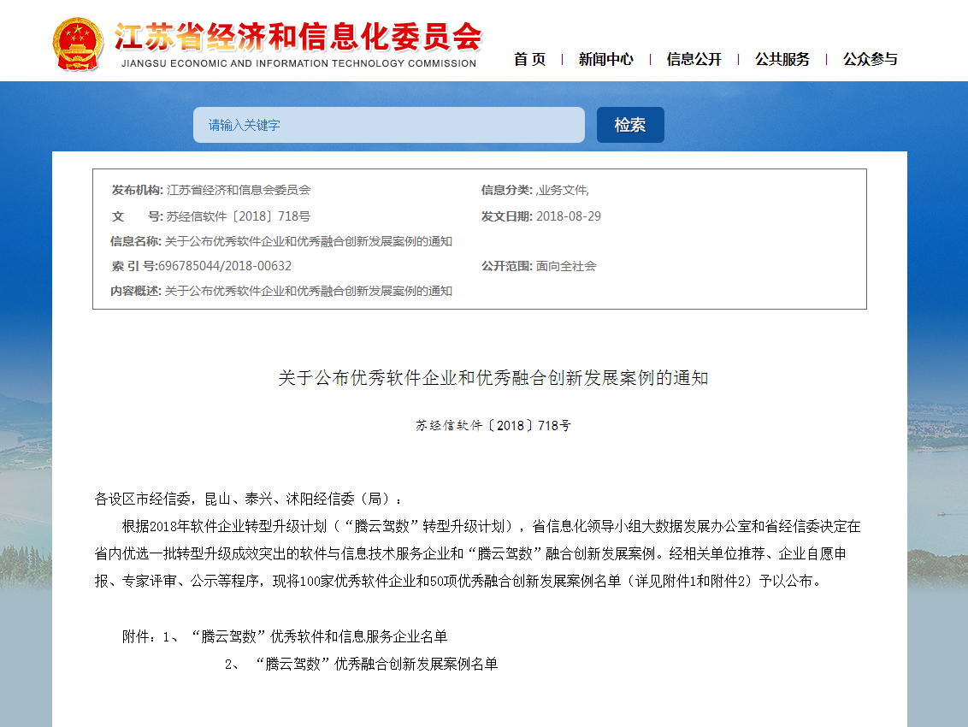The height and width of the screenshot is (727, 968).
Task: Click the 内容概述 summary text
Action: coord(308,291)
